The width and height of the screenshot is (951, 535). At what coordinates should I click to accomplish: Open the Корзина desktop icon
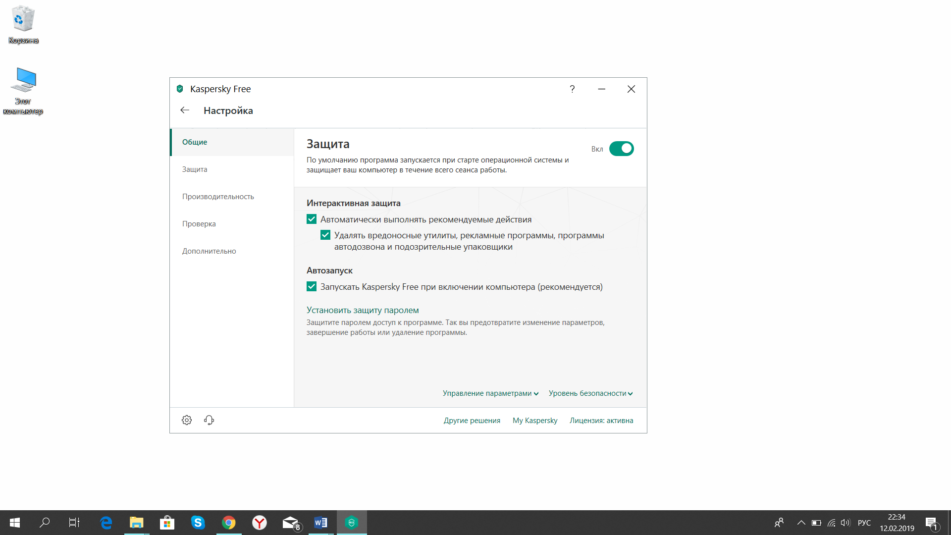23,25
